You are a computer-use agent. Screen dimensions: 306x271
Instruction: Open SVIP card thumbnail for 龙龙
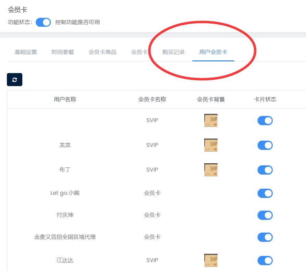coord(211,145)
